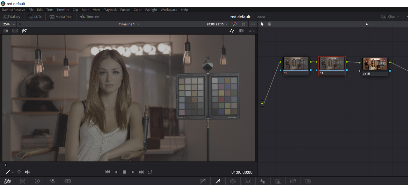
Task: Open the Media Pool panel
Action: click(x=61, y=17)
